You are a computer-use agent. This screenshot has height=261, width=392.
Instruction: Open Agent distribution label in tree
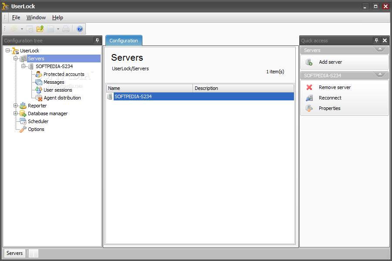[x=62, y=98]
